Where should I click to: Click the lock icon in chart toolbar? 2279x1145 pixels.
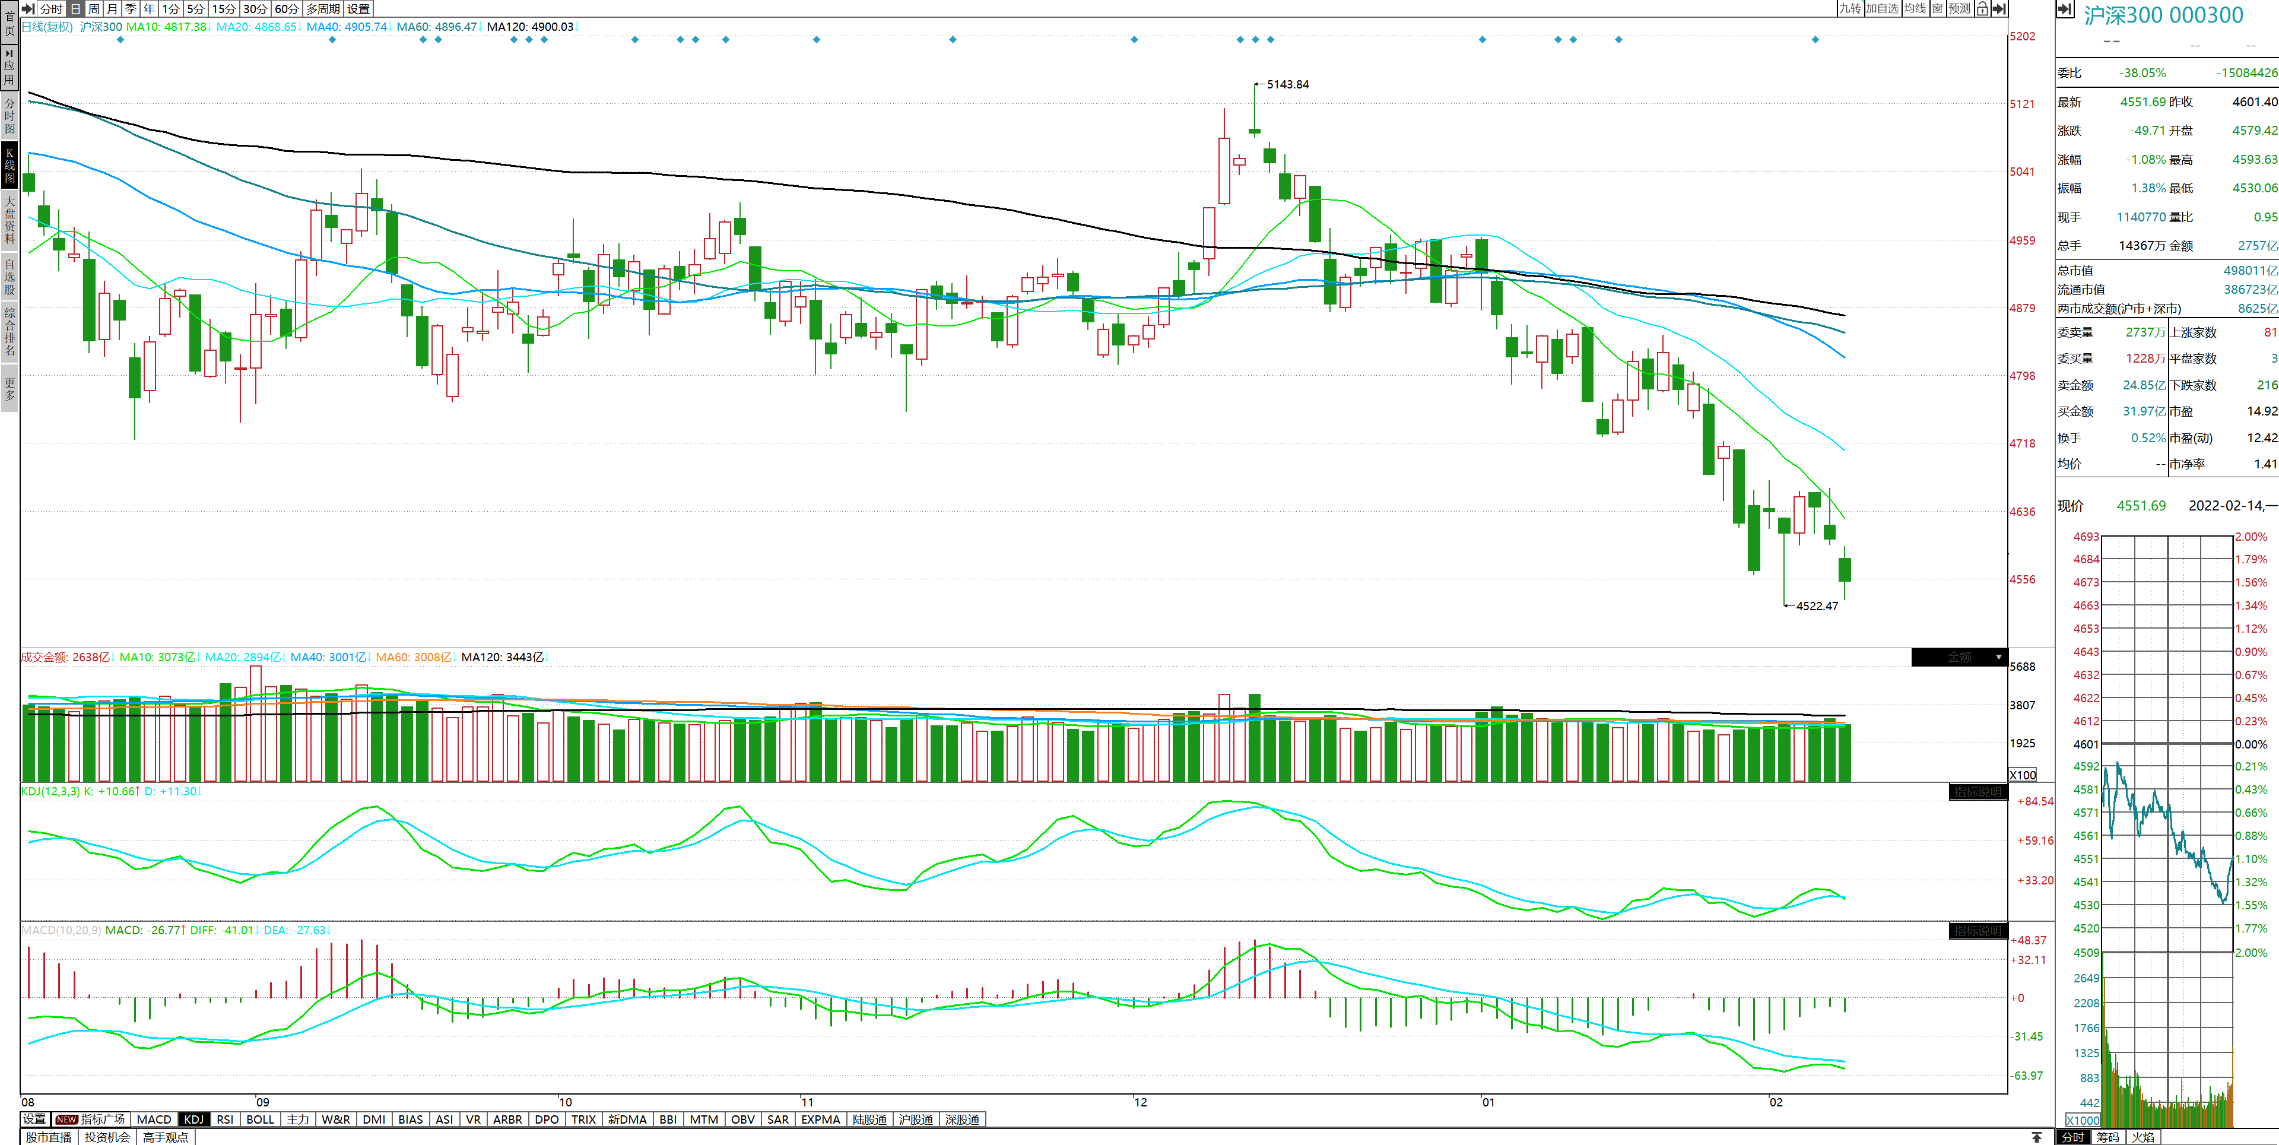point(1983,8)
